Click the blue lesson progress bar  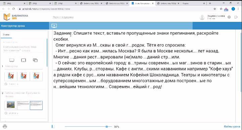coord(121,26)
